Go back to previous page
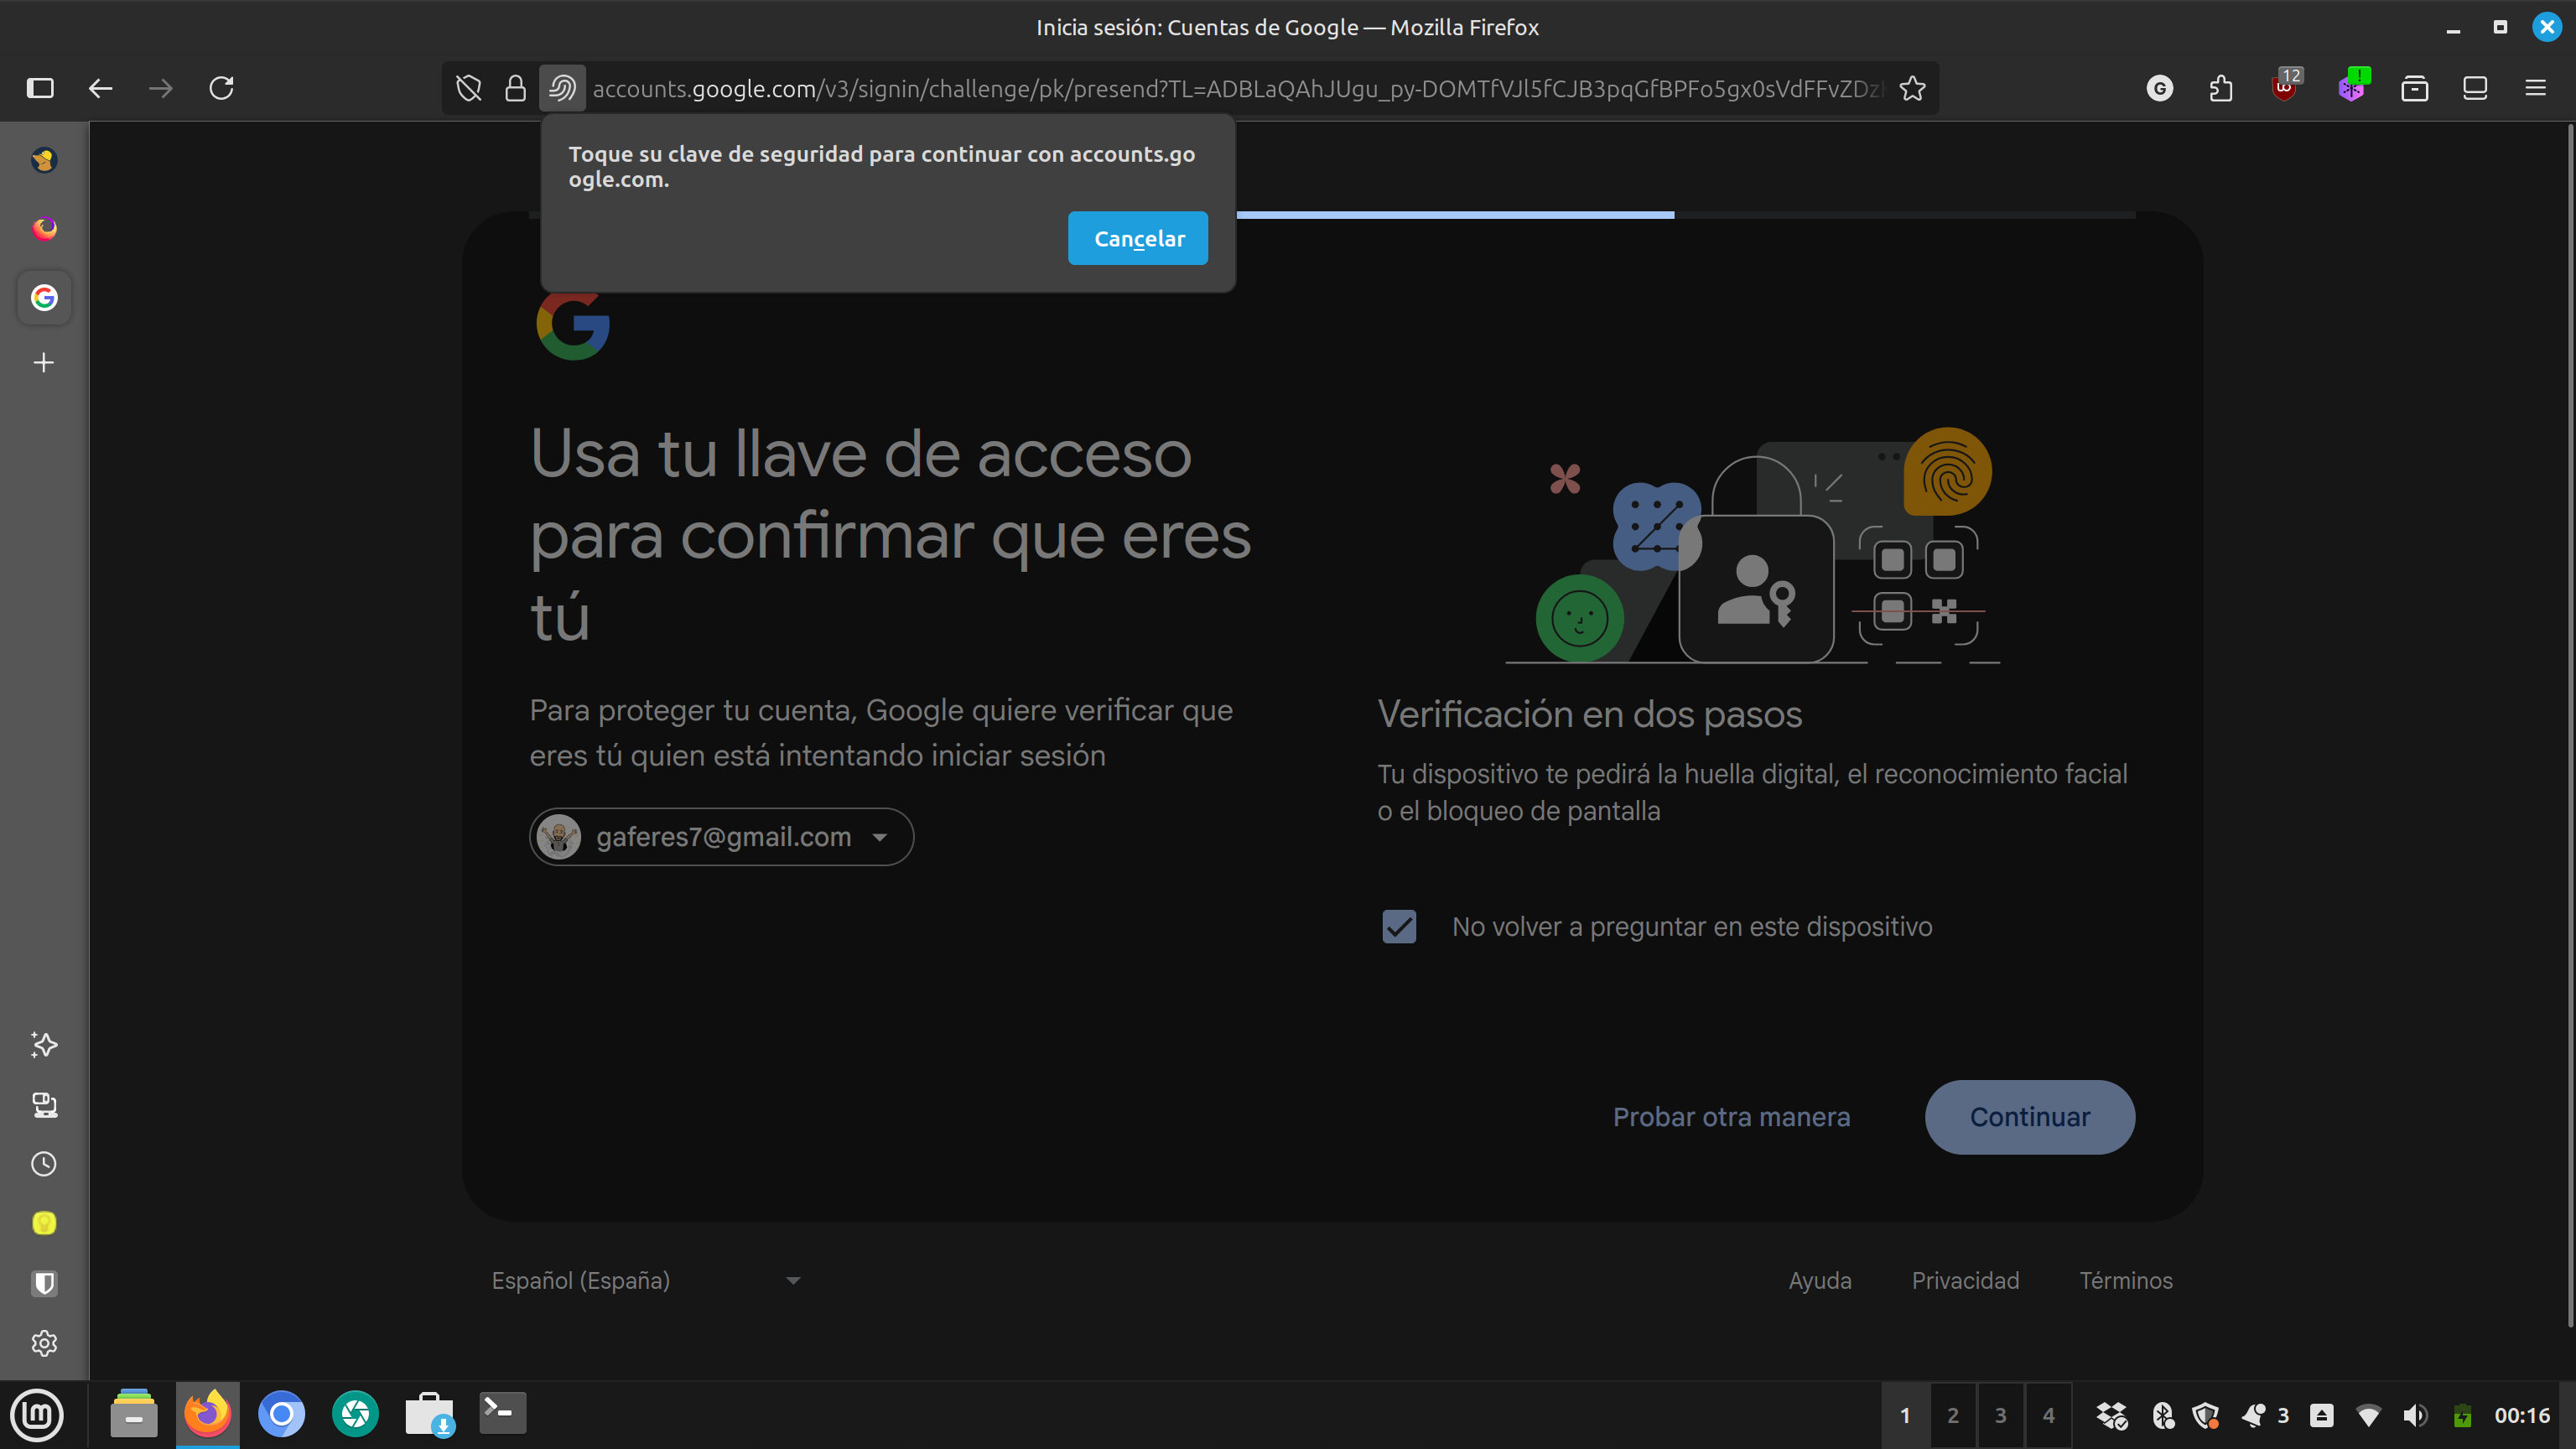2576x1449 pixels. tap(100, 88)
